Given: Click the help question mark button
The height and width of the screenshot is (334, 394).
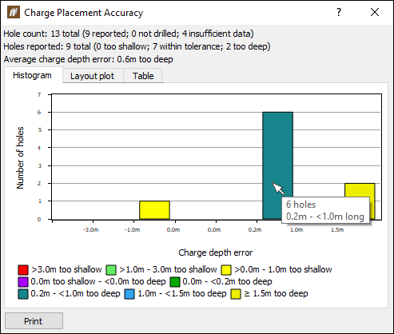Looking at the screenshot, I should click(339, 12).
